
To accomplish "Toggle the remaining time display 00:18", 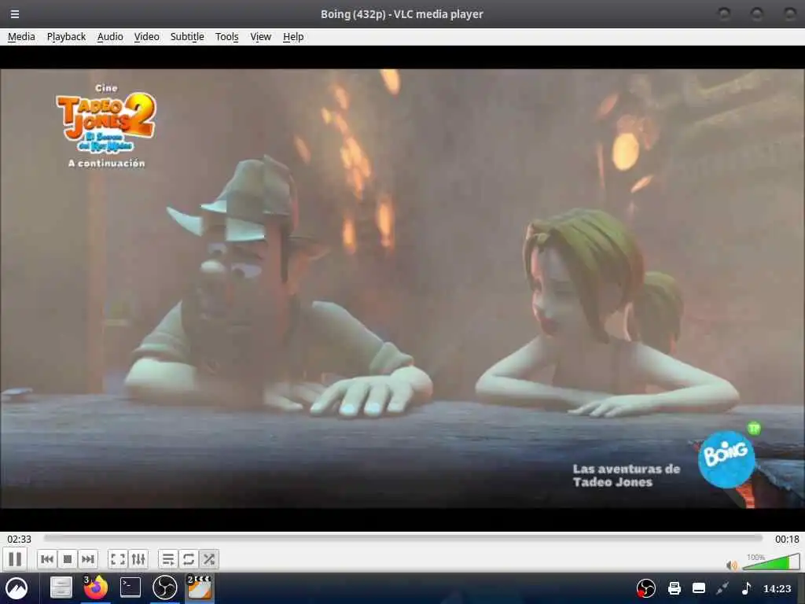I will [x=787, y=539].
